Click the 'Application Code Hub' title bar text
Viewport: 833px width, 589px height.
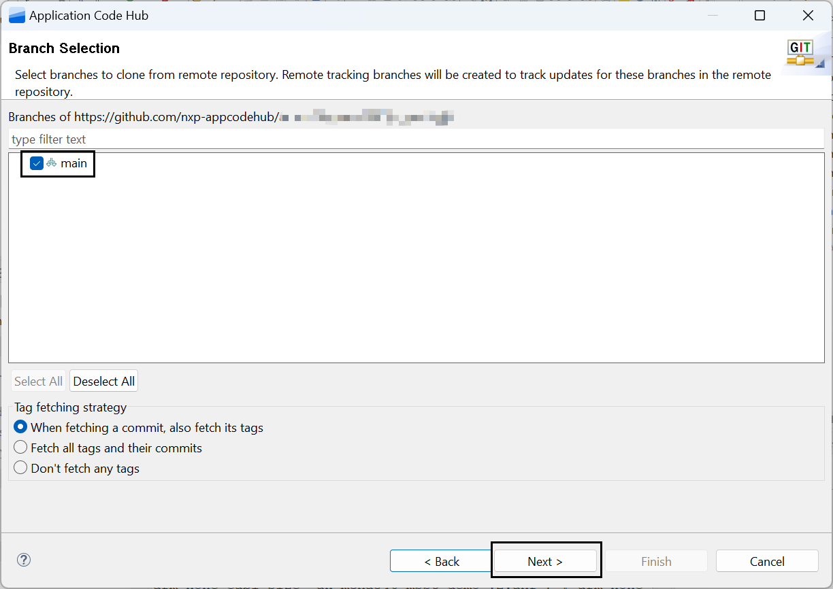tap(88, 15)
